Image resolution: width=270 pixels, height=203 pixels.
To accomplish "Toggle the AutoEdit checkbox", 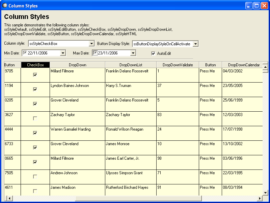I will pyautogui.click(x=154, y=53).
